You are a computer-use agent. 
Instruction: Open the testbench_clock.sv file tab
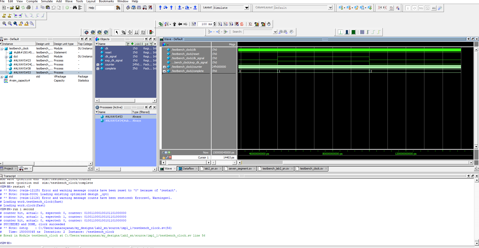point(312,169)
